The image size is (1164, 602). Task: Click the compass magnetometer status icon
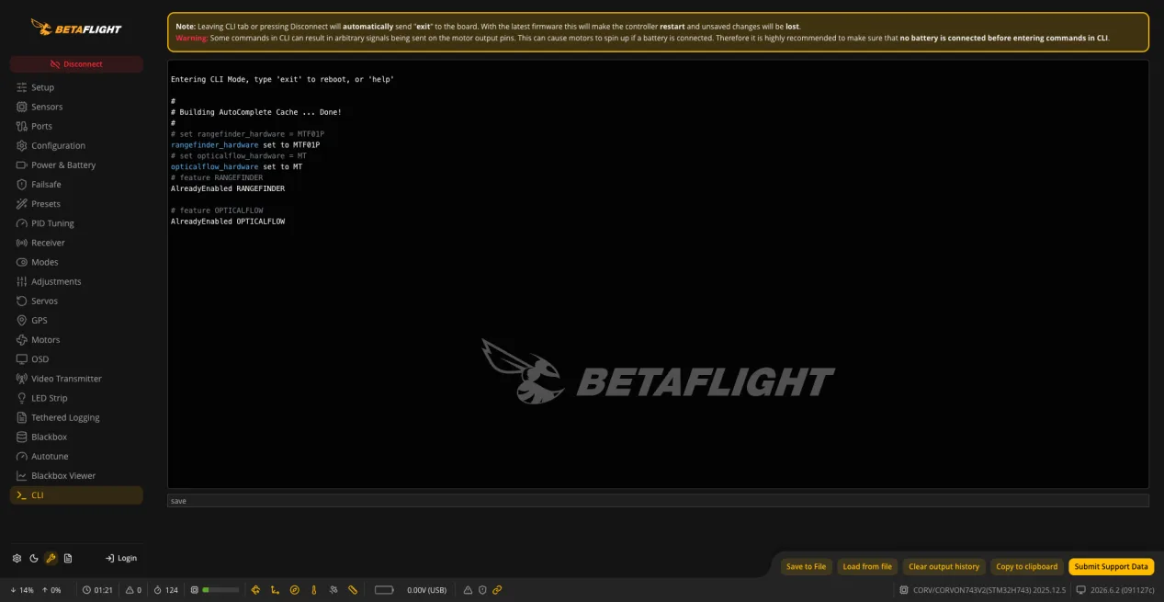(294, 589)
